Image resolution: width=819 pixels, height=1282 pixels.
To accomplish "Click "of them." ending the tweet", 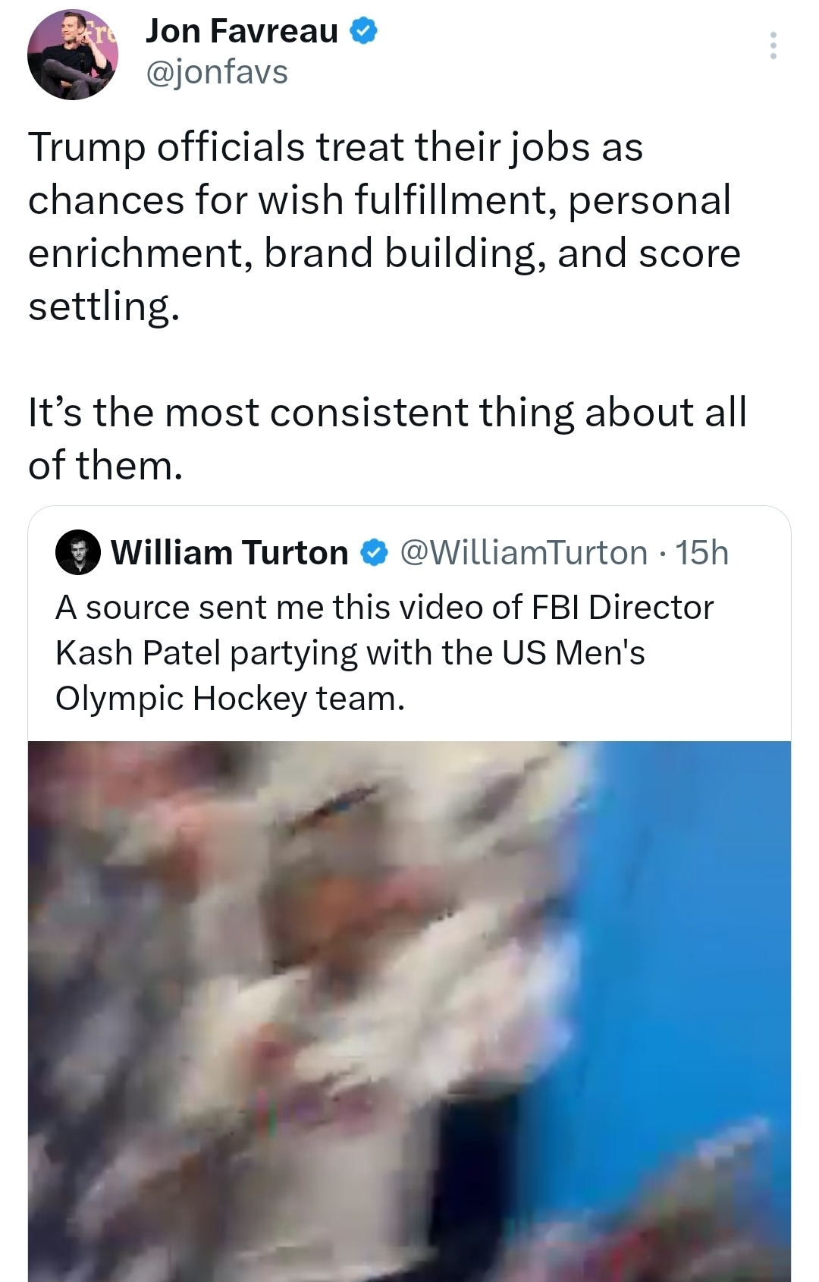I will tap(105, 465).
